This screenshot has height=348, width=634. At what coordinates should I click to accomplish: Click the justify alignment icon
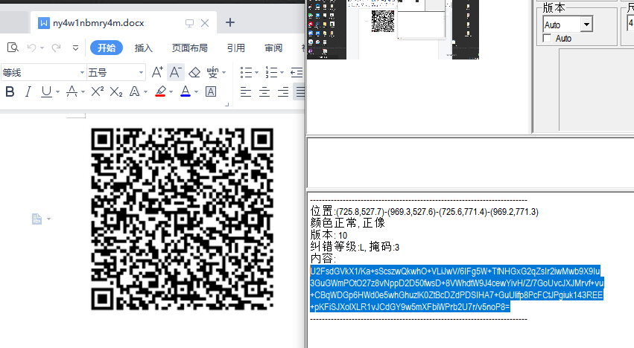tap(300, 92)
